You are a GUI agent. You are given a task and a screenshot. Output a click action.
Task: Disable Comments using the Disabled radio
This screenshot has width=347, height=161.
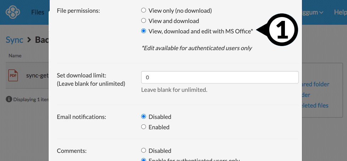point(144,151)
